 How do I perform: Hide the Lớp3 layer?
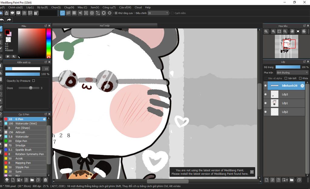coord(265,94)
